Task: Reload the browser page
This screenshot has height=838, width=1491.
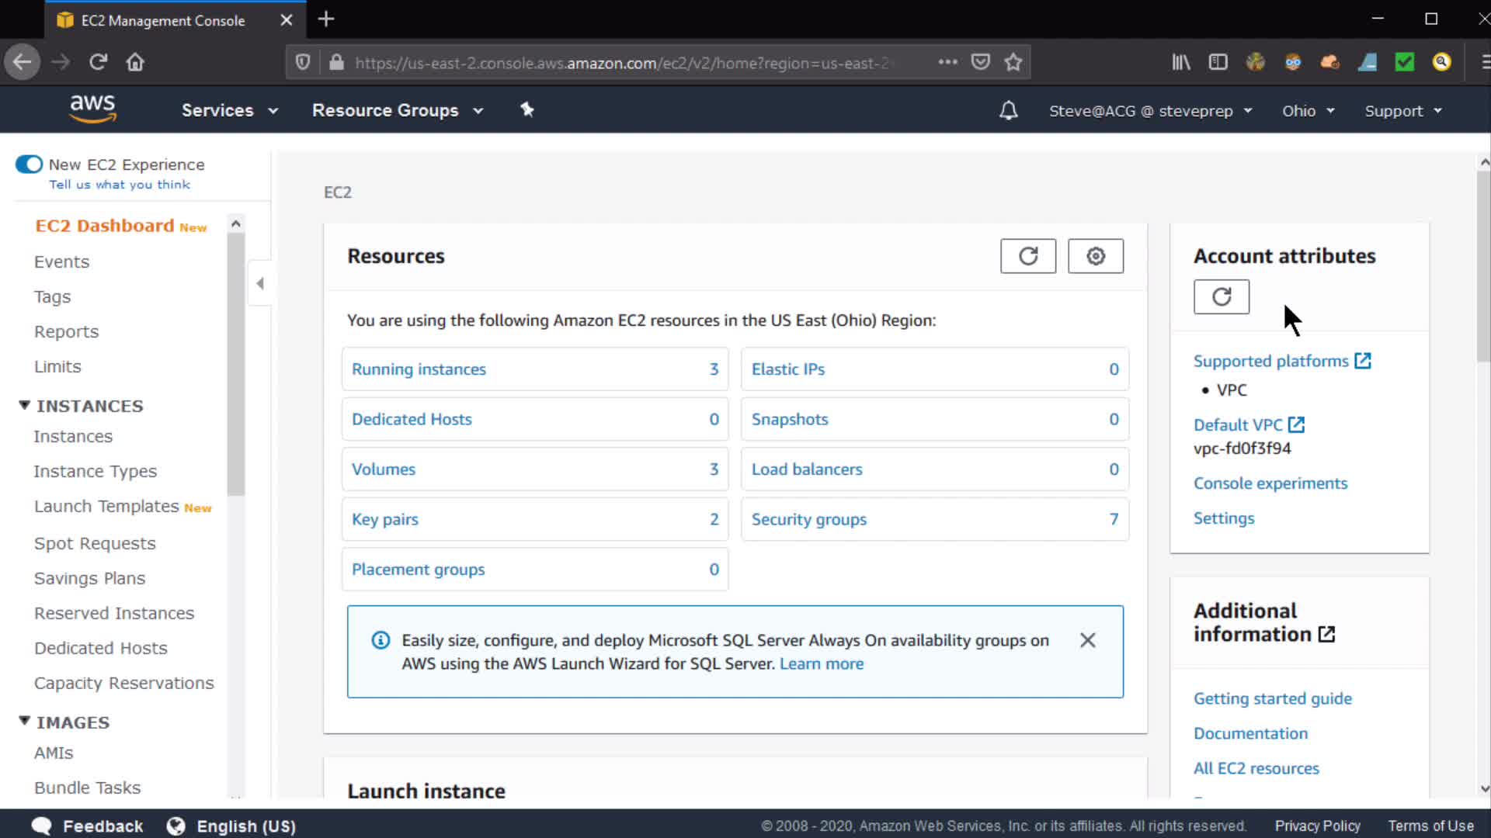Action: [x=98, y=62]
